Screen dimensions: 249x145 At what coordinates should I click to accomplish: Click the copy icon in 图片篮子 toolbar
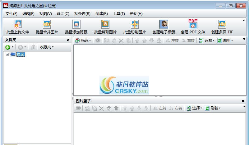[x=95, y=108]
